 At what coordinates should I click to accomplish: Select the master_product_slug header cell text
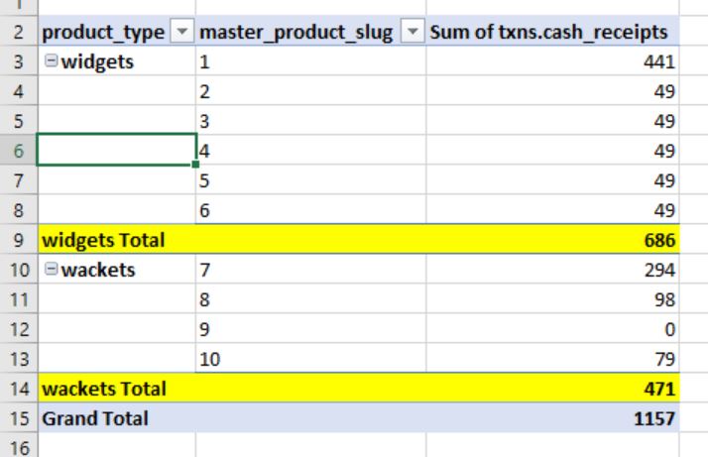pyautogui.click(x=295, y=33)
